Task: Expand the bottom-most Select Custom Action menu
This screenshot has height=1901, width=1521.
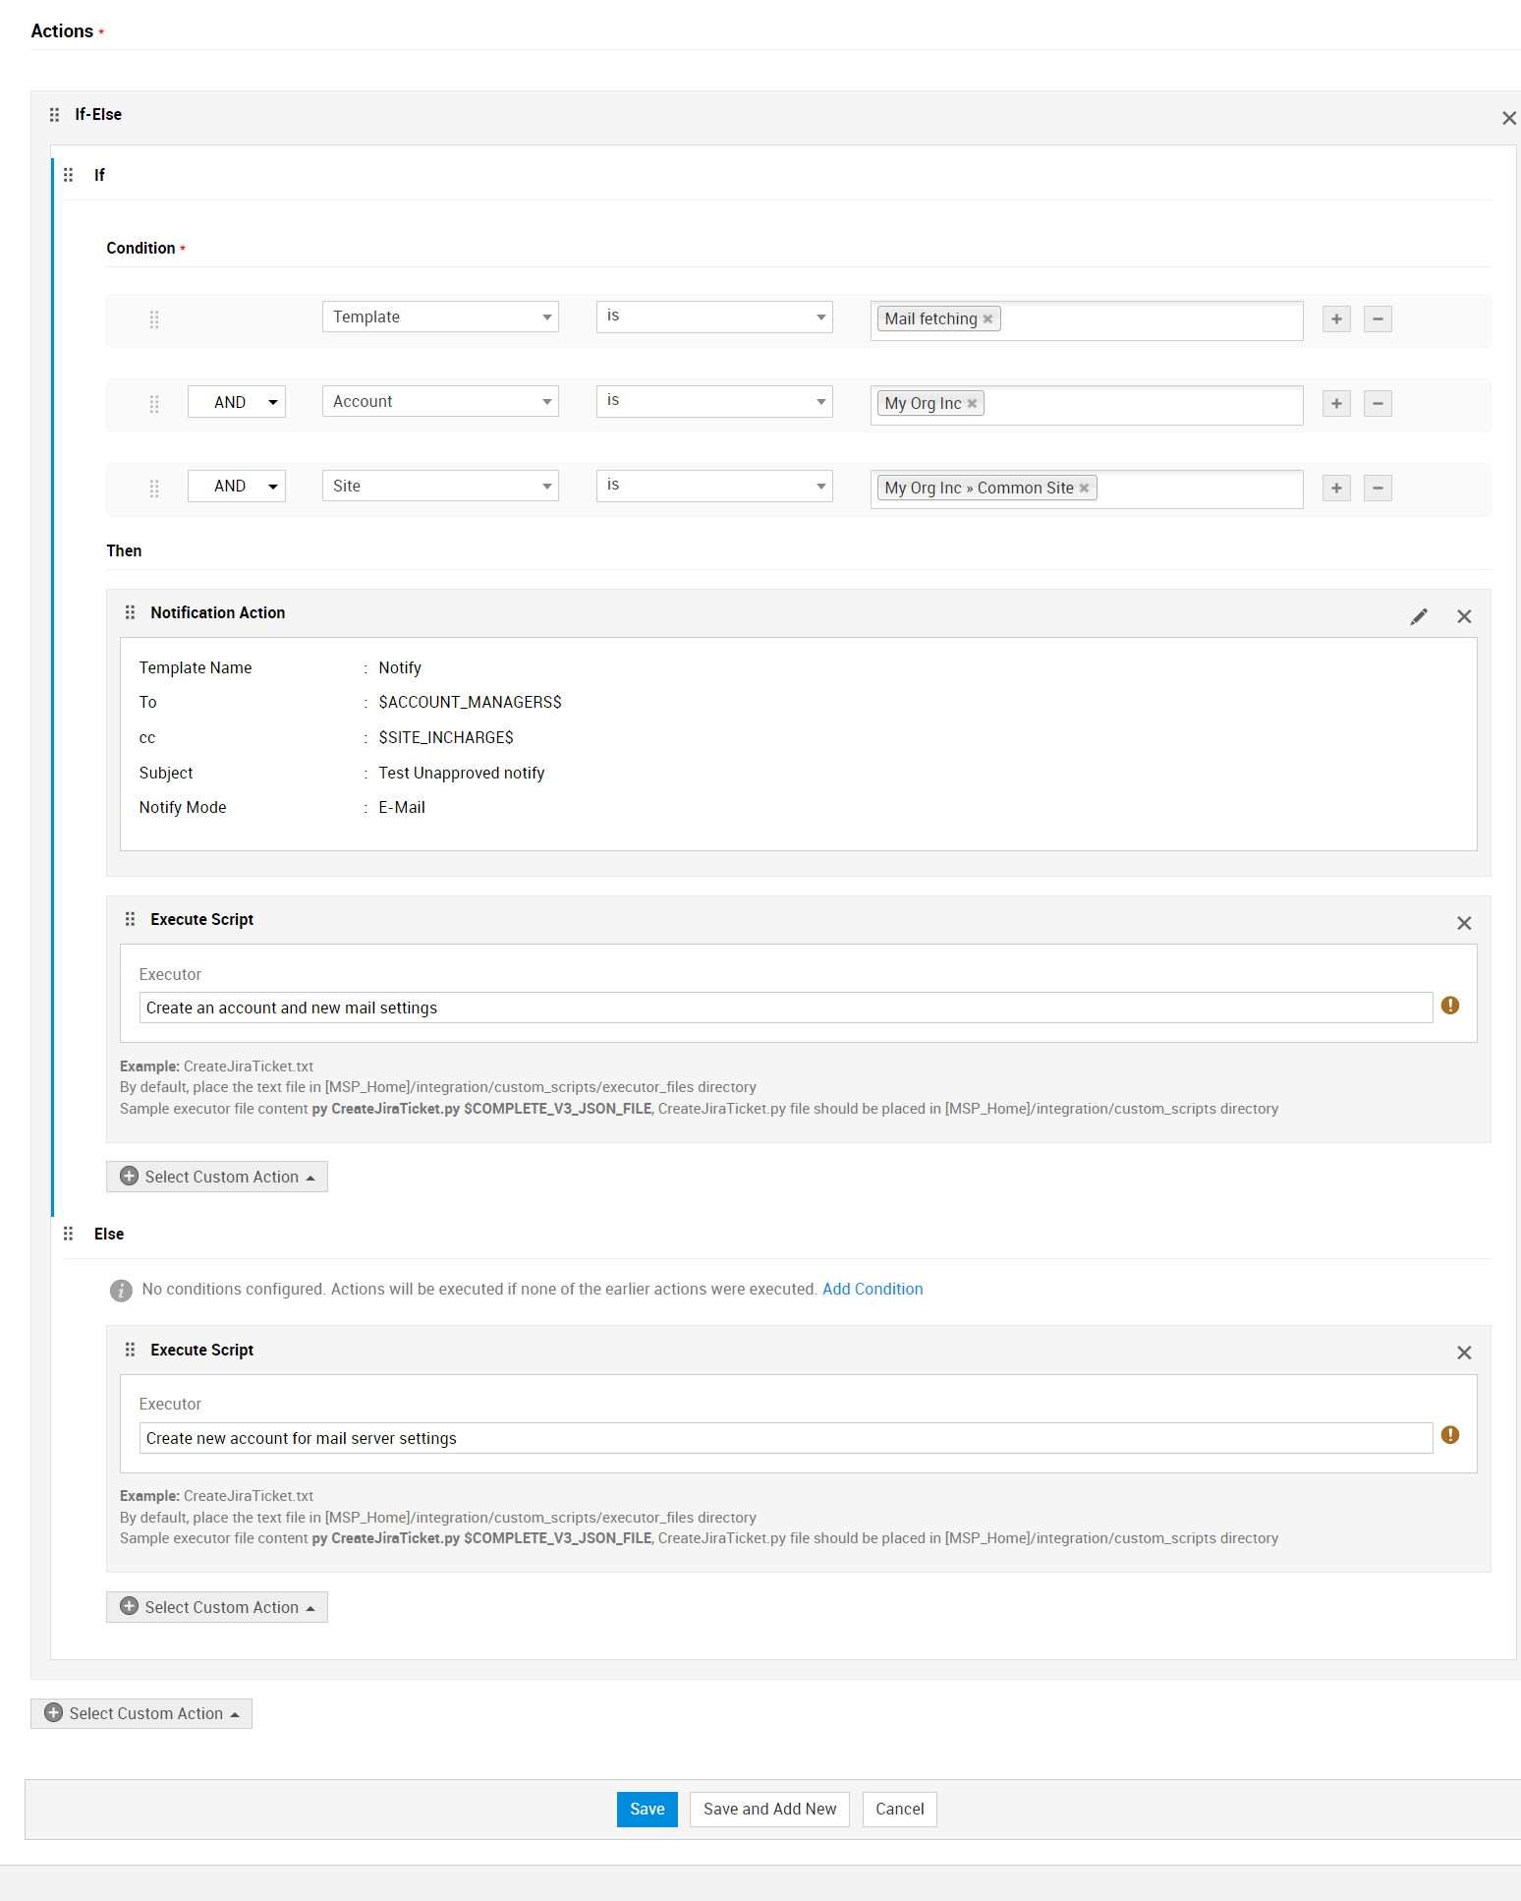Action: click(141, 1713)
